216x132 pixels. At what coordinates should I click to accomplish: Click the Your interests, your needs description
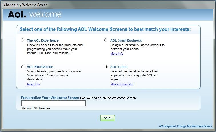(x=54, y=75)
